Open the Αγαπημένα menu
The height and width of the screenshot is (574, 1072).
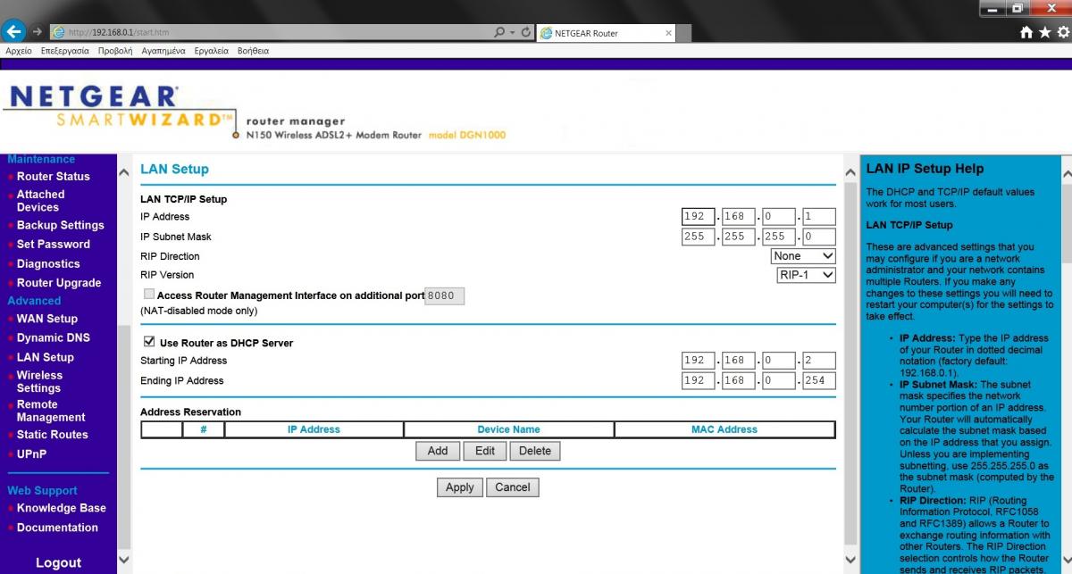163,51
